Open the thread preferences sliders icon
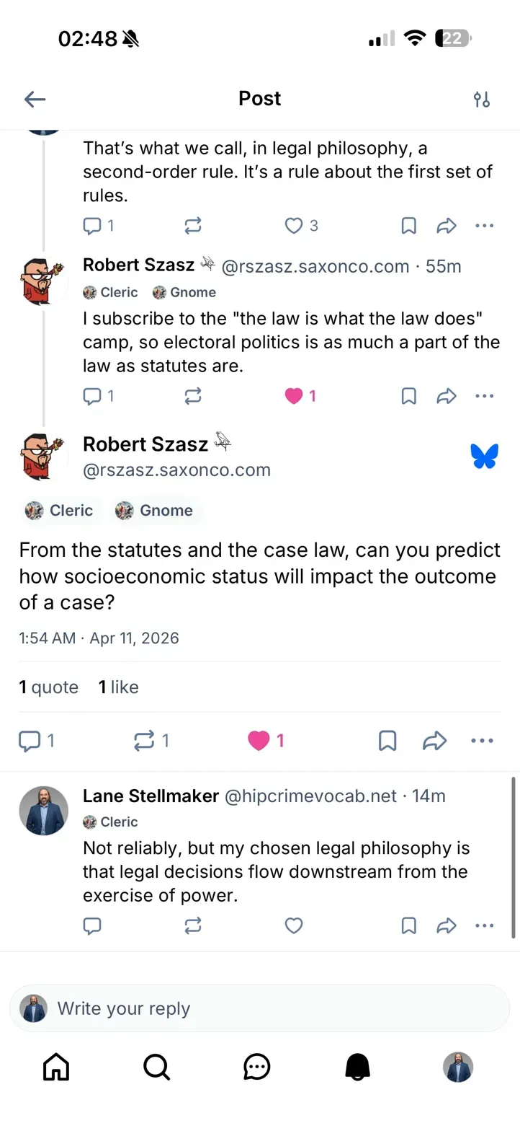The width and height of the screenshot is (520, 1131). click(482, 99)
